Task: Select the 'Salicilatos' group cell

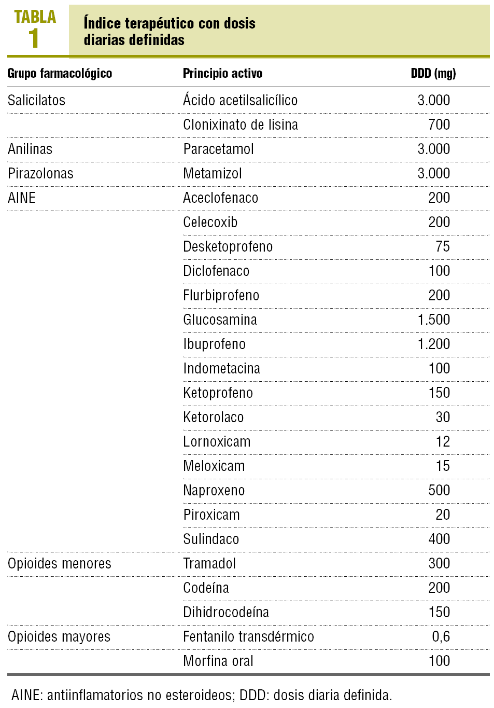Action: click(36, 100)
